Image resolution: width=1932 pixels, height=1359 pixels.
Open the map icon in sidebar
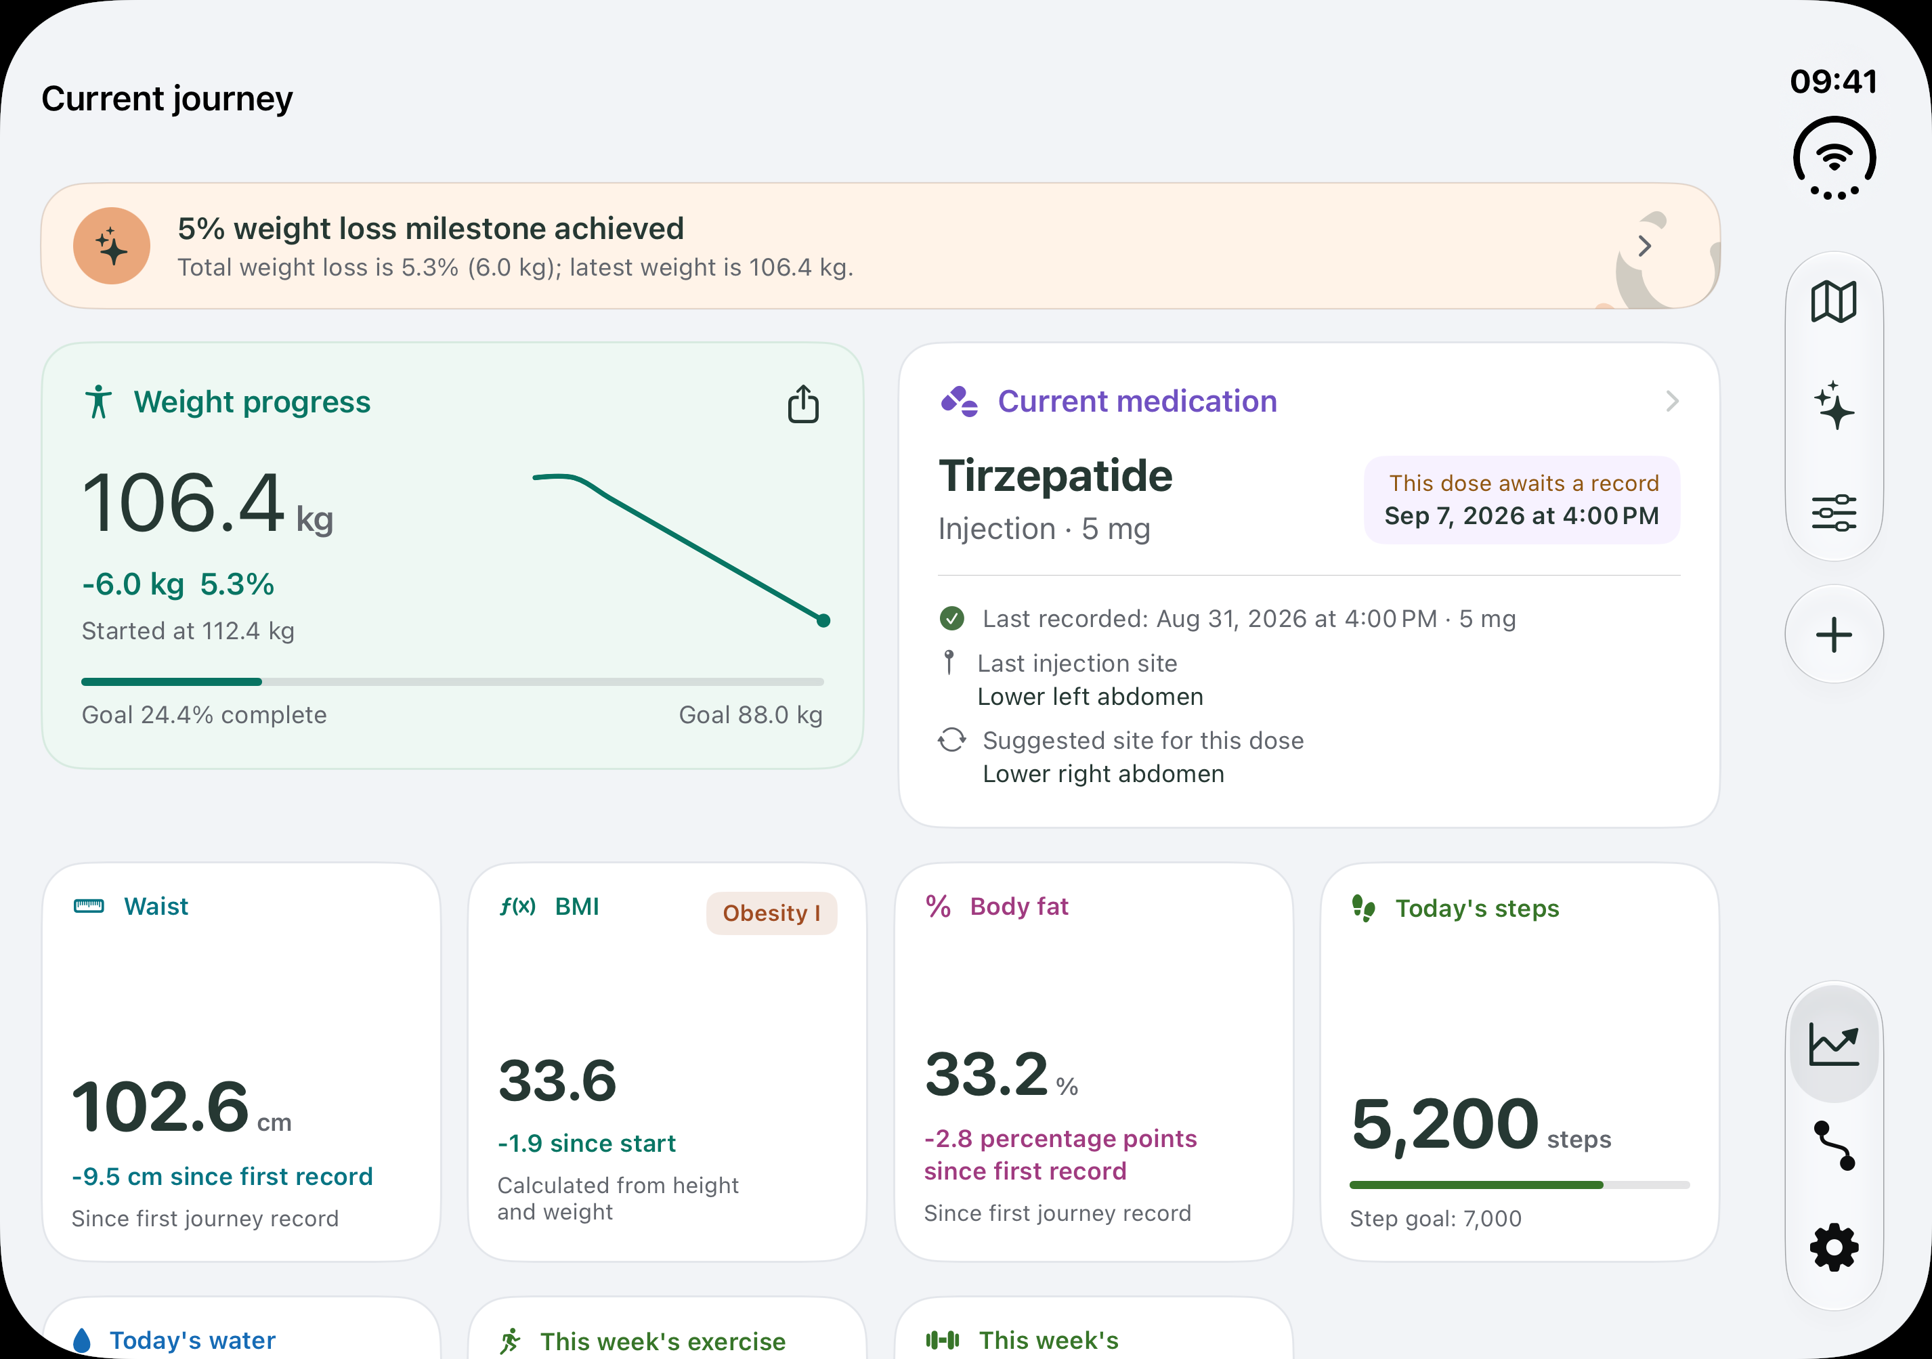pyautogui.click(x=1834, y=301)
